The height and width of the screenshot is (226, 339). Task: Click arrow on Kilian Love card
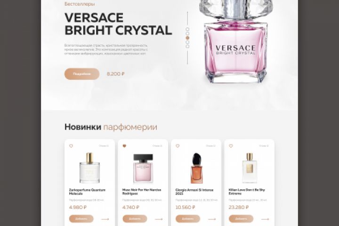pos(265,219)
